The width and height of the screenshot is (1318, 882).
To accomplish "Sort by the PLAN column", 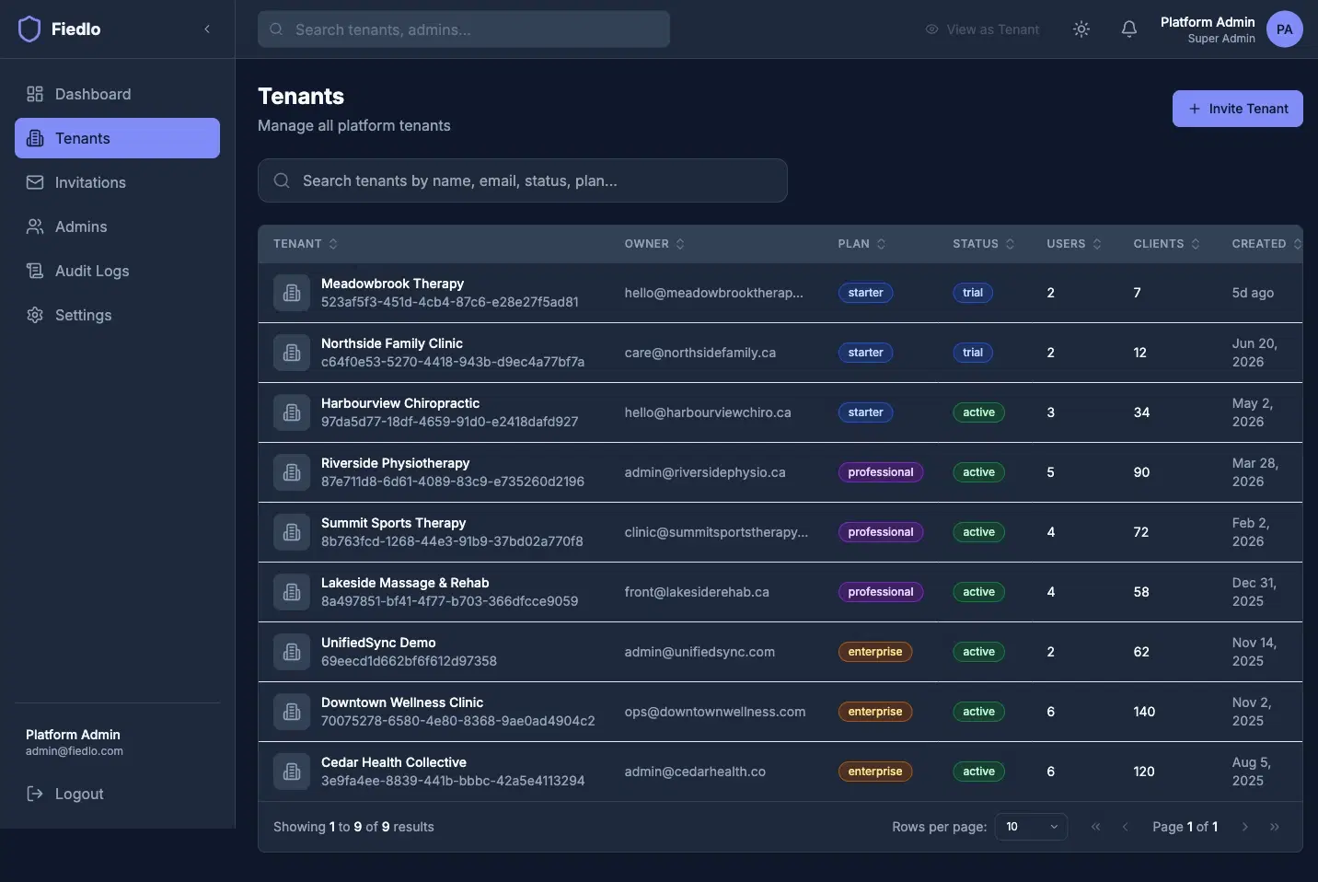I will pyautogui.click(x=861, y=244).
